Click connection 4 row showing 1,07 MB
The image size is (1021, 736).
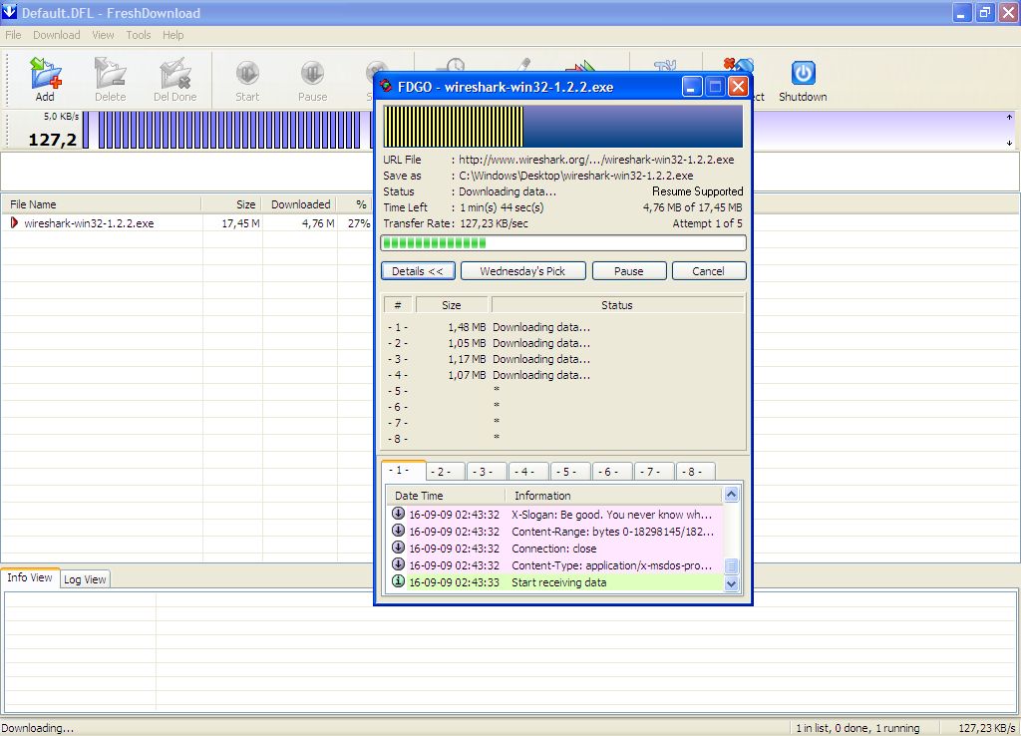[563, 375]
